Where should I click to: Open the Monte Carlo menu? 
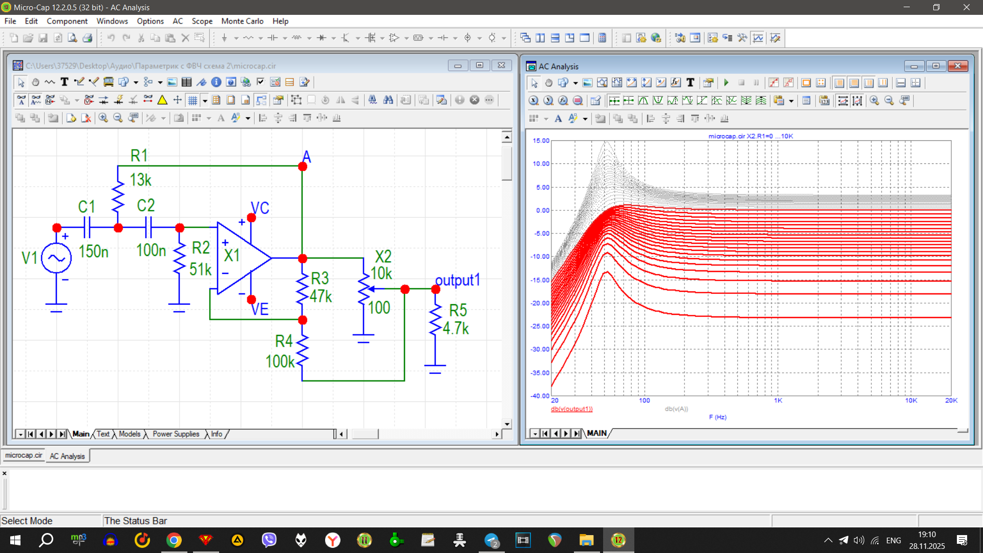click(x=242, y=21)
